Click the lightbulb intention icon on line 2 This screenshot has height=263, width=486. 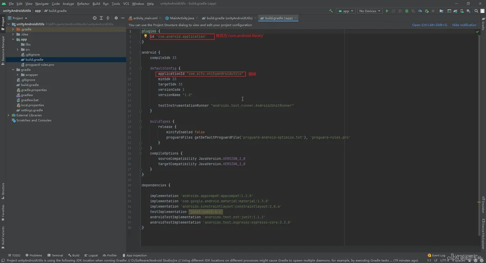coord(145,36)
